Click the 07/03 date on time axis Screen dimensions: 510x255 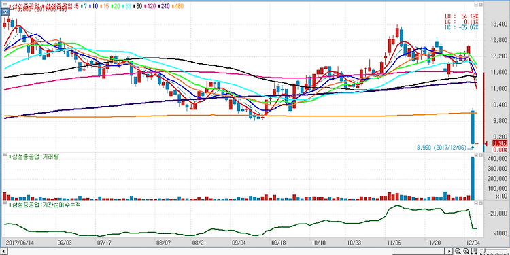[64, 243]
